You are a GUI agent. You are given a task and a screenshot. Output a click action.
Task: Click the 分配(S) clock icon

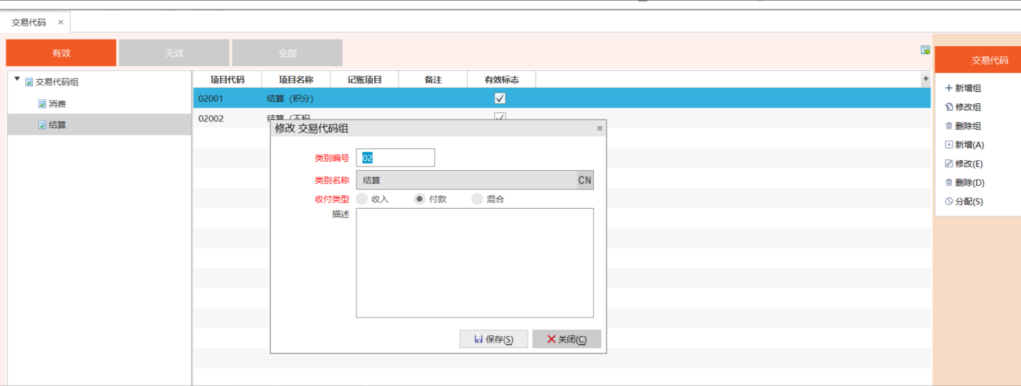click(949, 201)
